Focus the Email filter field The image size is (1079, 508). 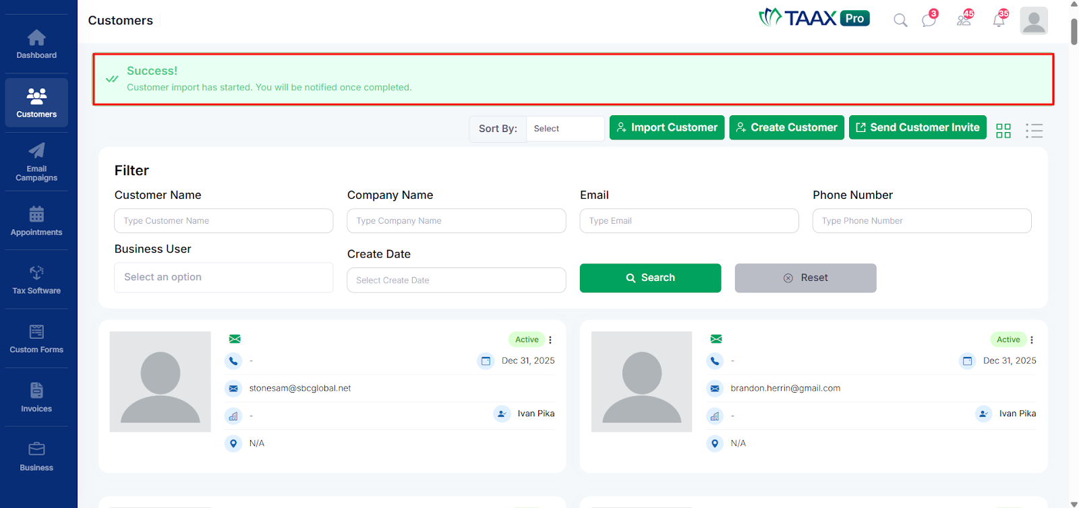click(x=689, y=221)
